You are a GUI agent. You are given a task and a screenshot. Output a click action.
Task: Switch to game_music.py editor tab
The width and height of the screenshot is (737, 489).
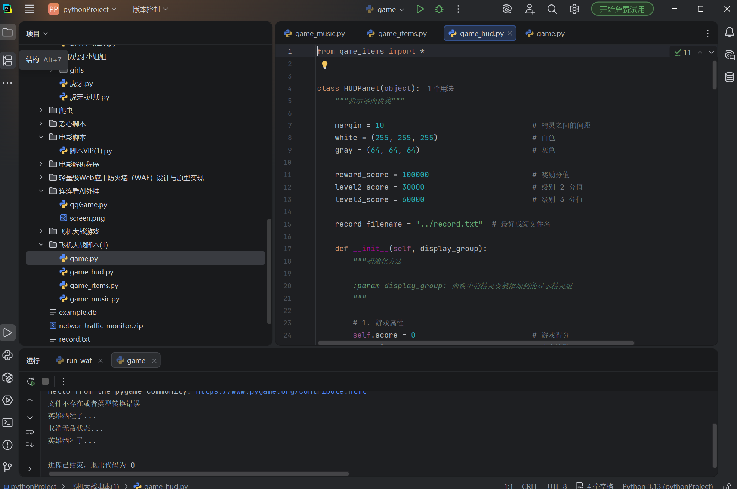315,33
